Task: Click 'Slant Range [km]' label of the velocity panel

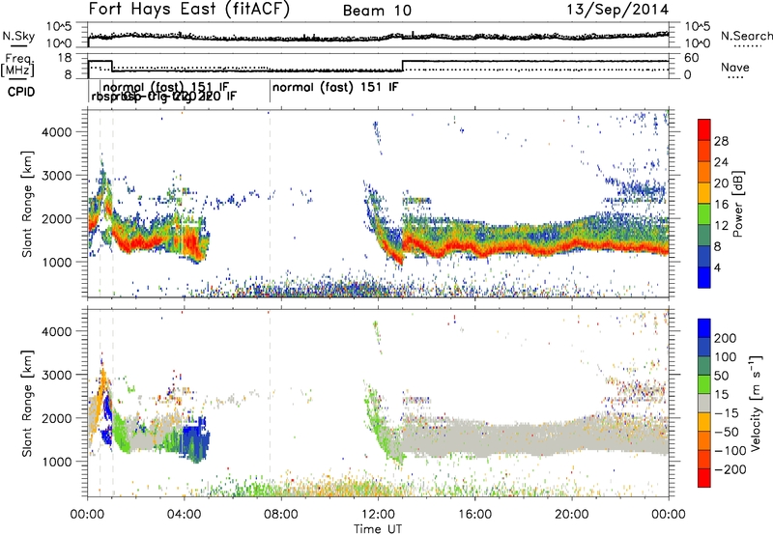Action: pos(26,403)
